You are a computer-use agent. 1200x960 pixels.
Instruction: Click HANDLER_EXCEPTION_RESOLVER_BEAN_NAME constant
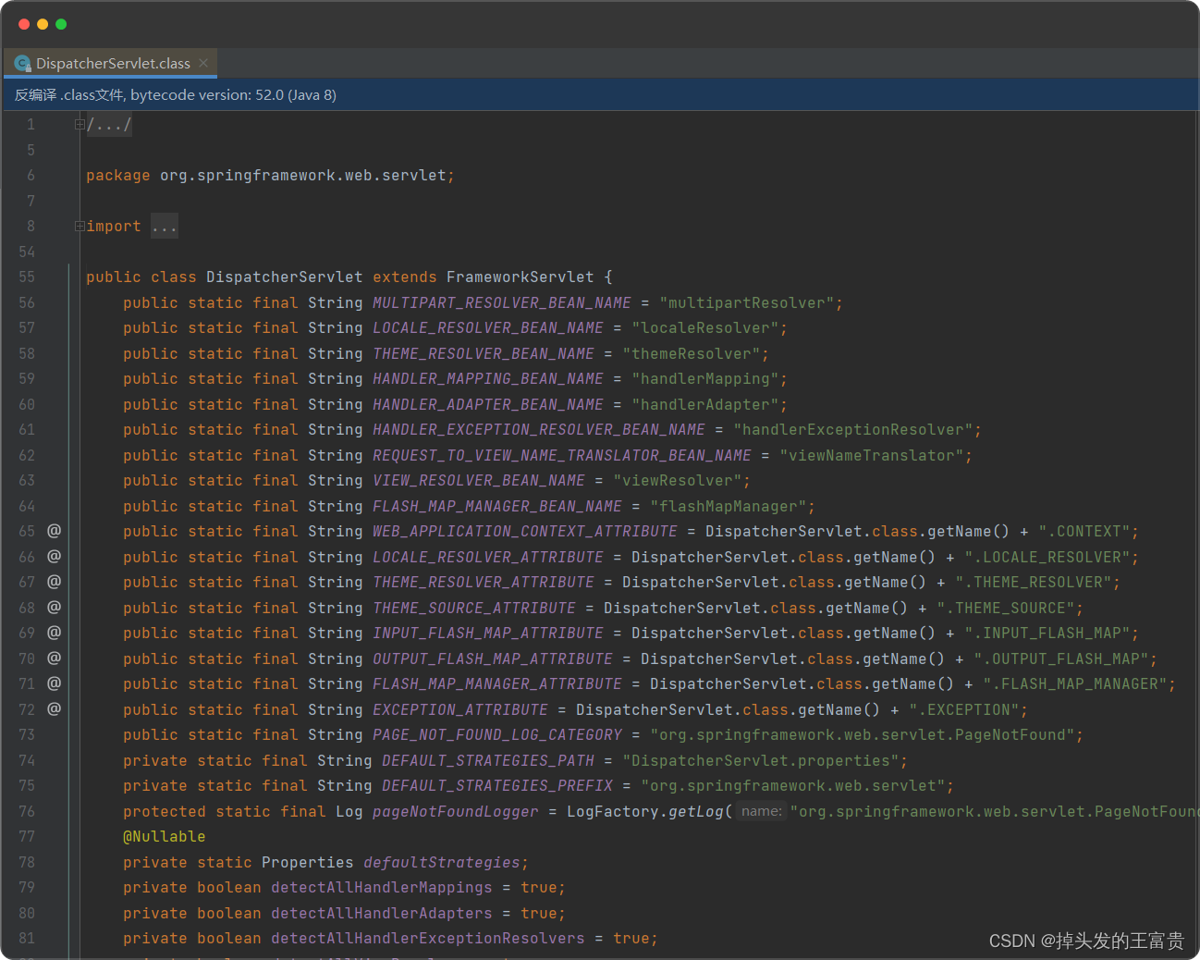pyautogui.click(x=539, y=430)
